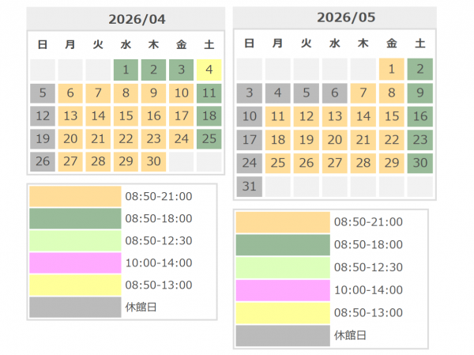Viewport: 474px width, 355px height.
Task: Select April 4 yellow date cell
Action: tap(209, 70)
